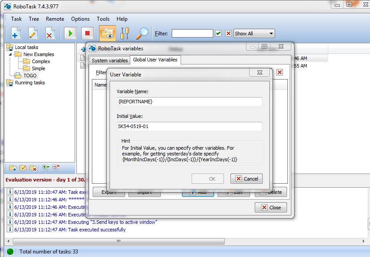Screen dimensions: 370x257
Task: Open the Remote menu
Action: tap(55, 19)
